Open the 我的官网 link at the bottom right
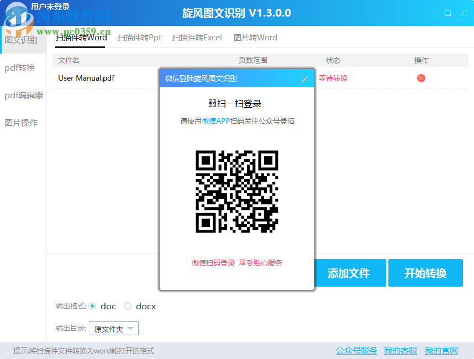Image resolution: width=474 pixels, height=359 pixels. (x=441, y=351)
